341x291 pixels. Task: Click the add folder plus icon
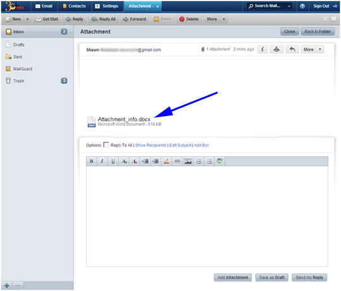[7, 285]
